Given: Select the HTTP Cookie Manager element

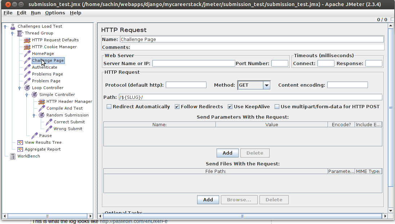Looking at the screenshot, I should pos(54,47).
